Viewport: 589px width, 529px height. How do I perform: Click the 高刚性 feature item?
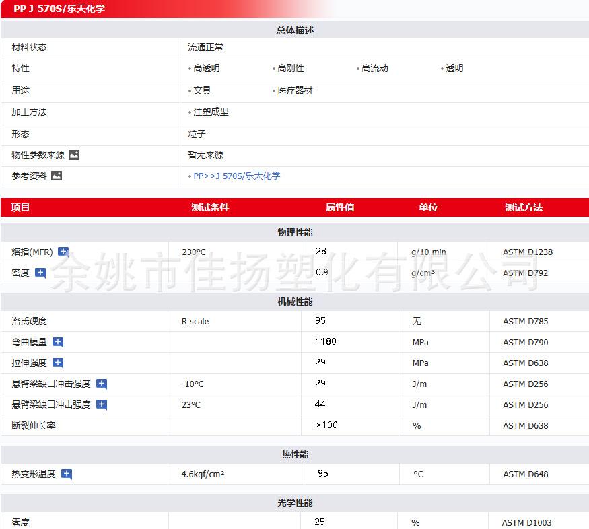click(290, 69)
